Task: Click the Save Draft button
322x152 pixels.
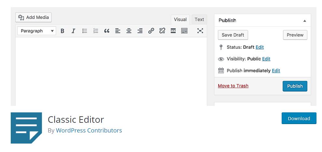Action: click(x=233, y=35)
